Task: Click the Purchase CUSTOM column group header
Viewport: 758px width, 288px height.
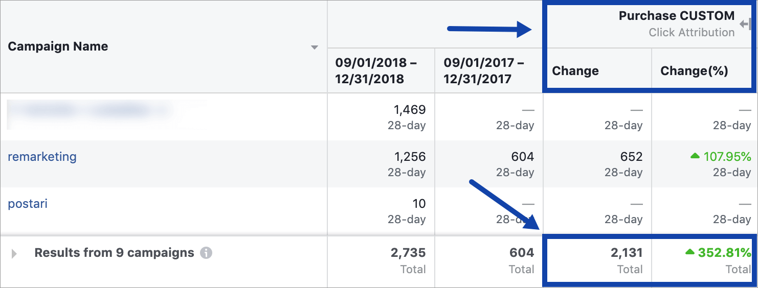Action: click(x=676, y=16)
